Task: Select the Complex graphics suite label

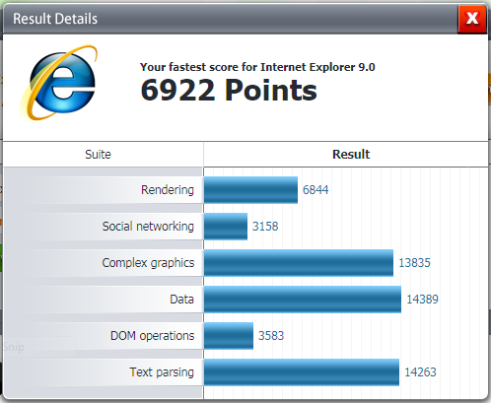Action: click(x=148, y=263)
